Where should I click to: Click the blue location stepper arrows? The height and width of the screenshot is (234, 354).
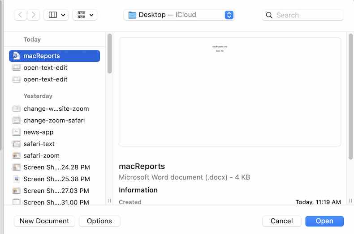click(x=229, y=15)
